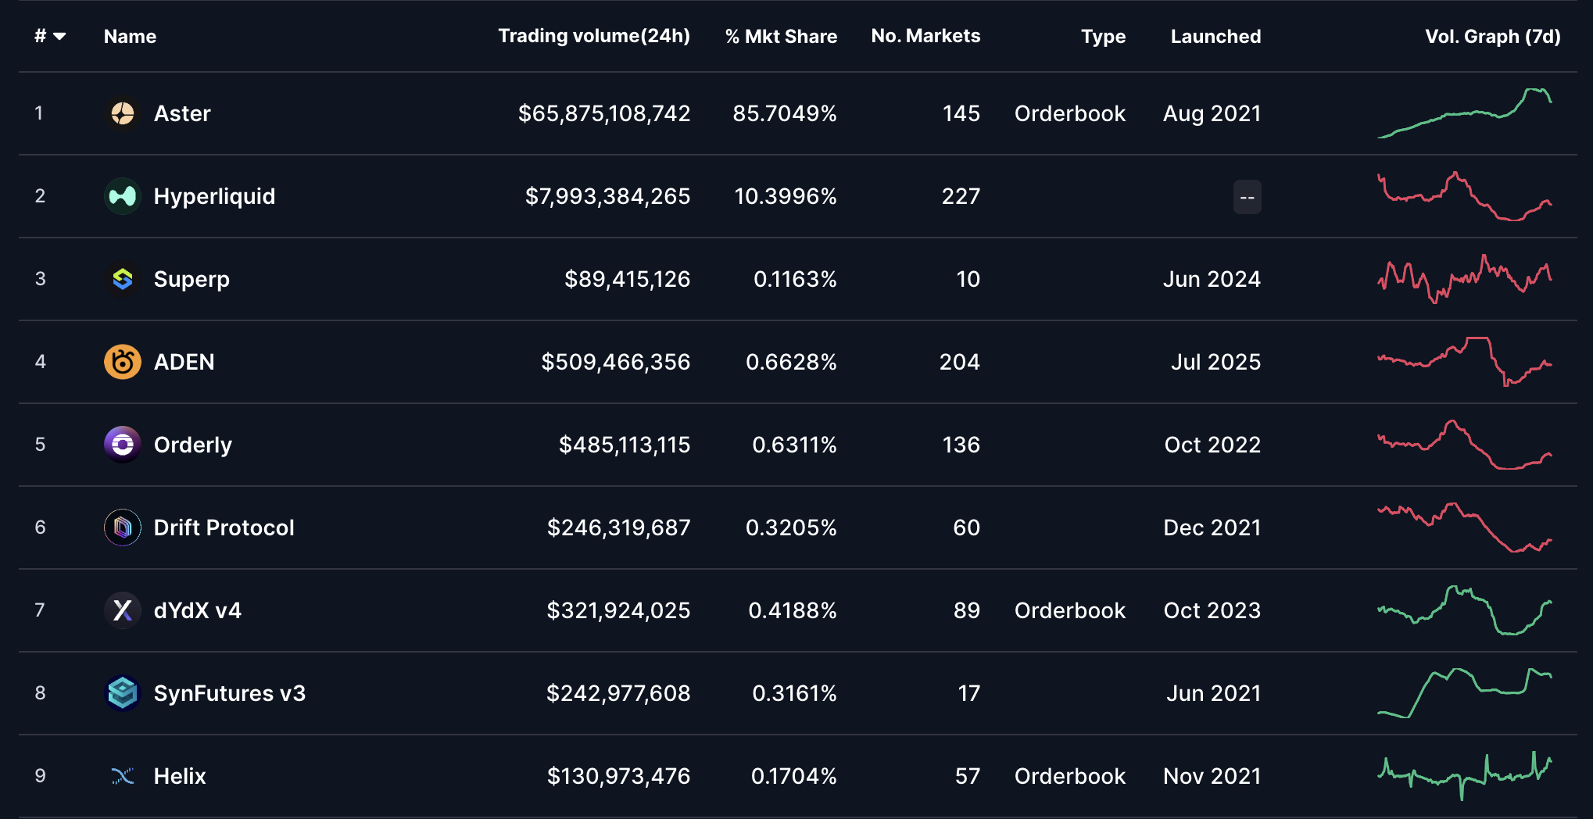The width and height of the screenshot is (1593, 819).
Task: Sort by the % Mkt Share column
Action: (781, 35)
